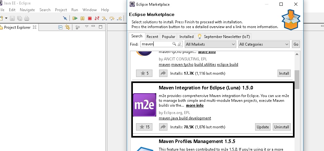Open the File menu in Eclipse
Image resolution: width=324 pixels, height=151 pixels.
point(2,10)
